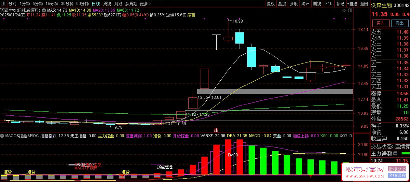Expand main chart indicator dropdown arrow

[x=43, y=10]
